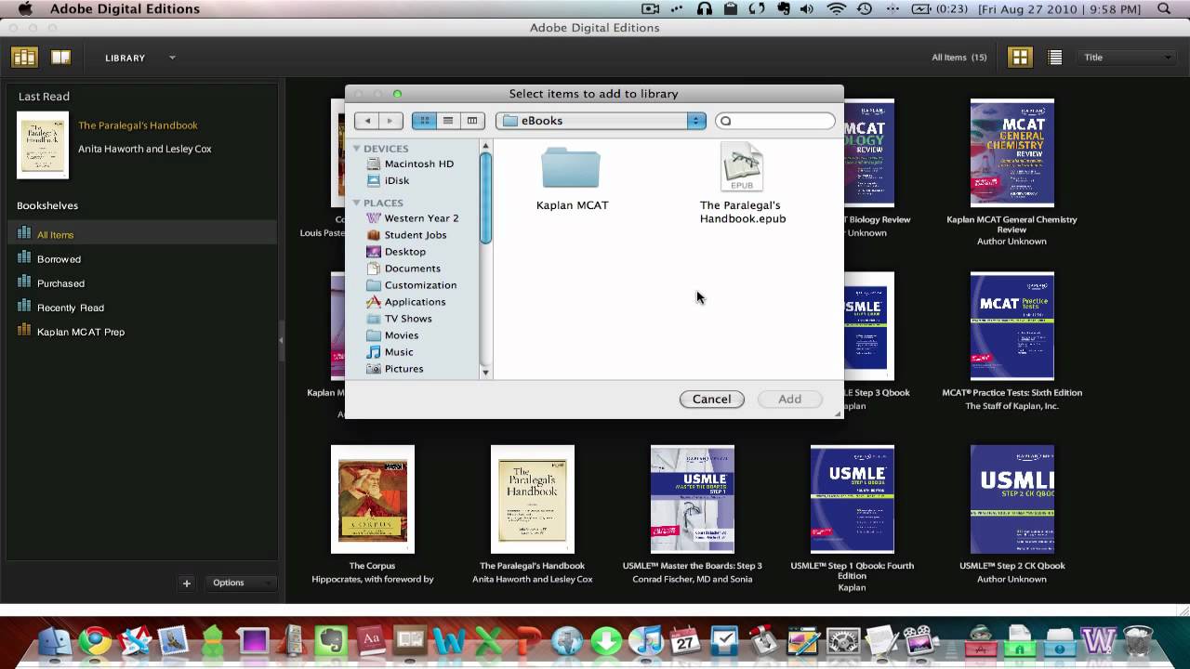This screenshot has height=669, width=1190.
Task: Choose list view in file dialog
Action: [x=448, y=121]
